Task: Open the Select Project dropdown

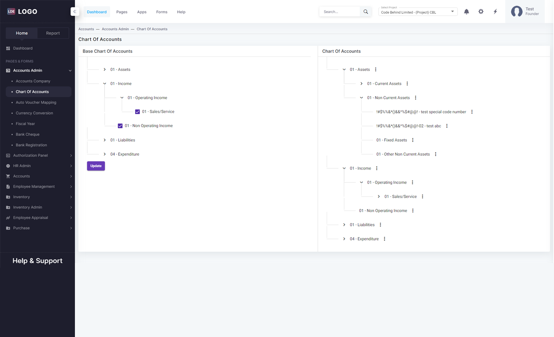Action: [417, 12]
